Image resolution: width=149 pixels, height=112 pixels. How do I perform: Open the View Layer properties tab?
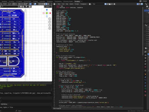tap(145, 61)
